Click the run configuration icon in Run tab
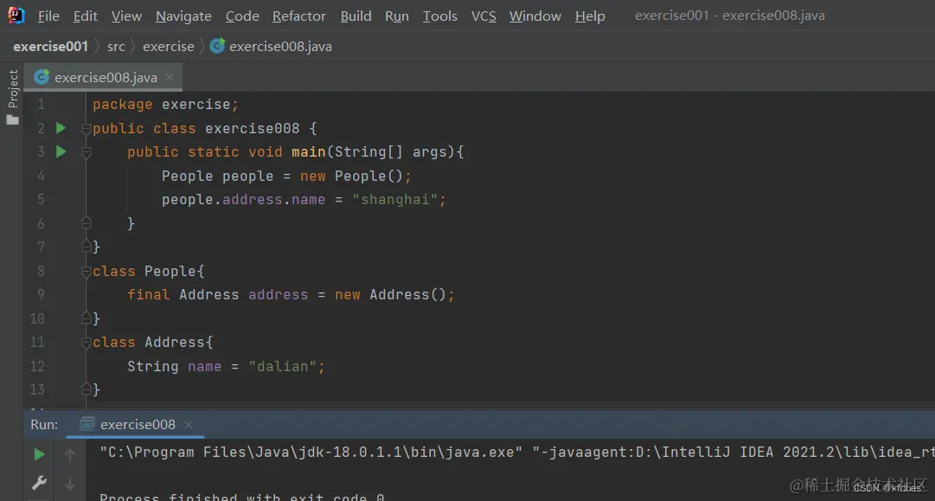The image size is (935, 501). [x=87, y=425]
